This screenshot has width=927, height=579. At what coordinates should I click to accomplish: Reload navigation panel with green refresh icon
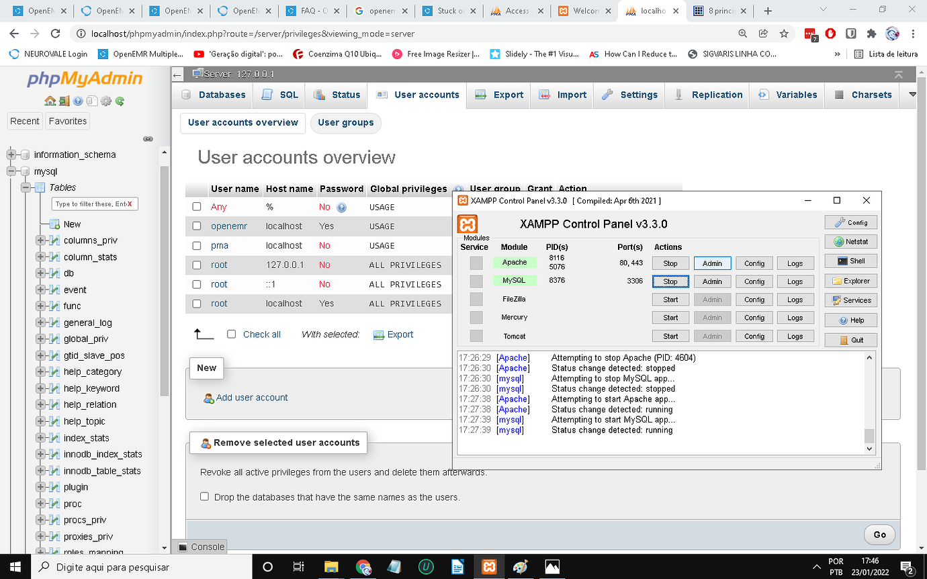click(x=120, y=101)
